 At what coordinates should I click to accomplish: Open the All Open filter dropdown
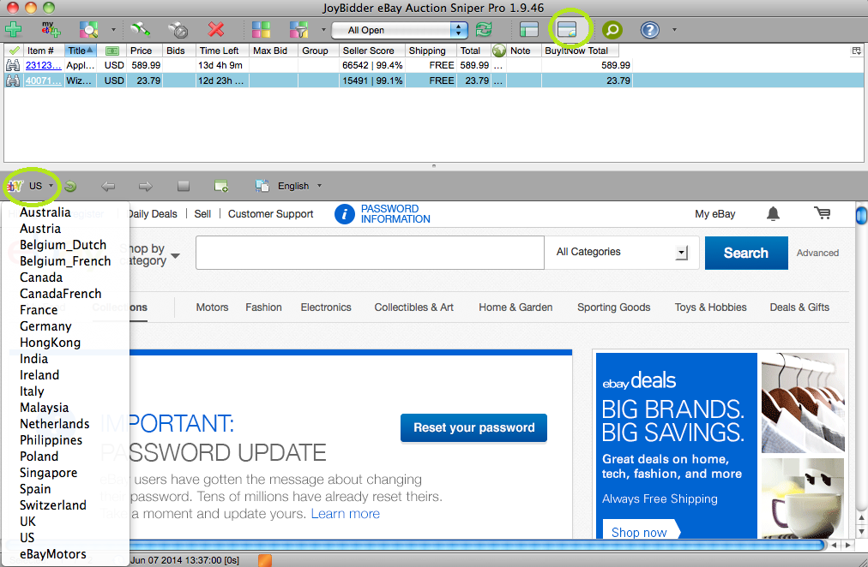coord(400,30)
